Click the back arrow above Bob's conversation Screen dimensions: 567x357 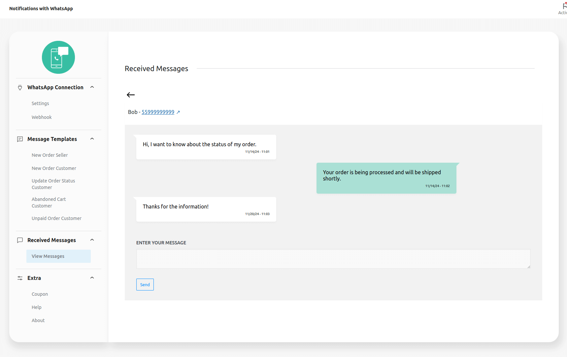pyautogui.click(x=131, y=95)
